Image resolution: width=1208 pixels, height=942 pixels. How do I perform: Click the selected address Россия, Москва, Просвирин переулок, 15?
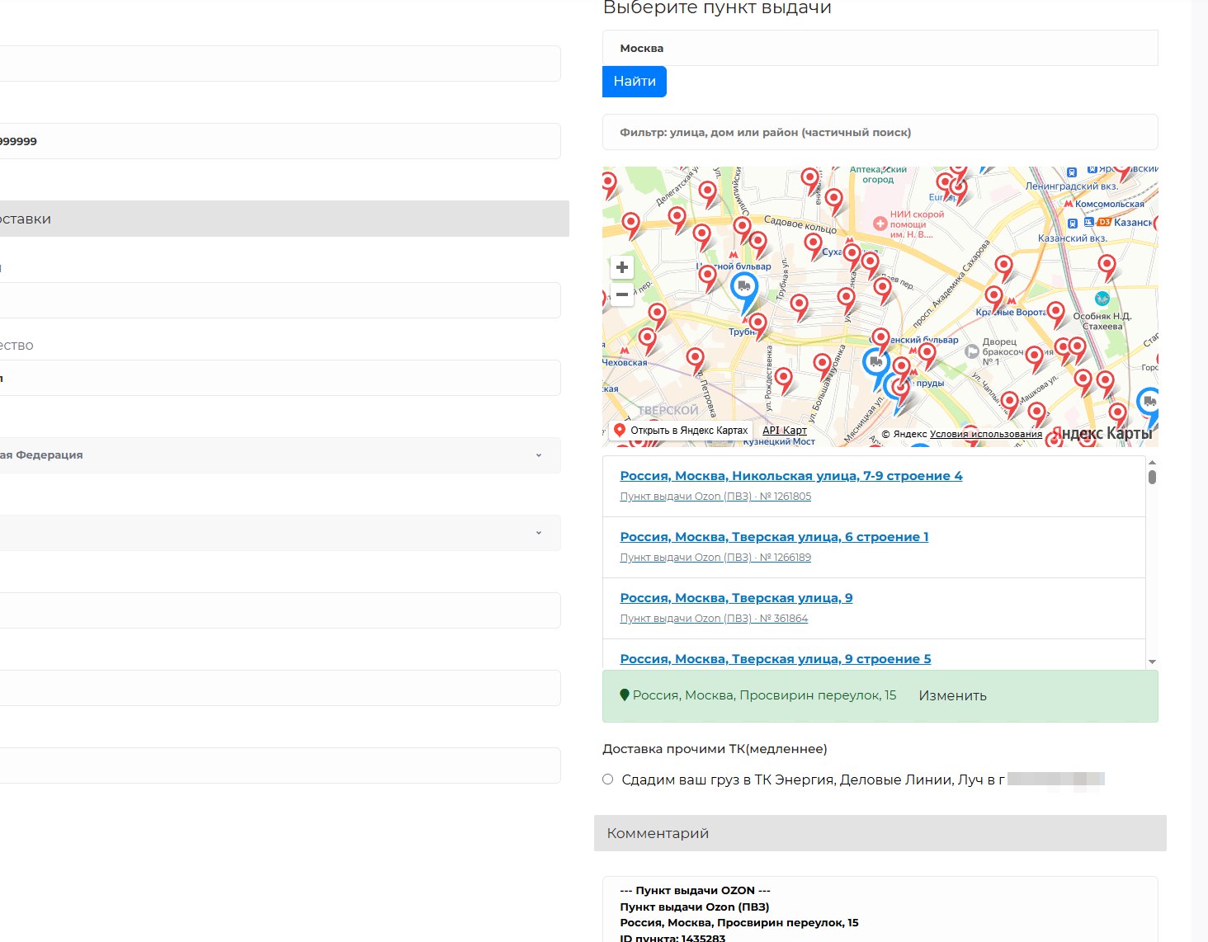[x=764, y=695]
